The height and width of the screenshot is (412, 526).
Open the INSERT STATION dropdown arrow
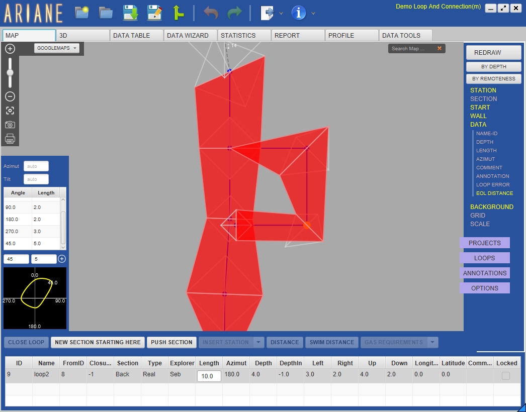258,342
